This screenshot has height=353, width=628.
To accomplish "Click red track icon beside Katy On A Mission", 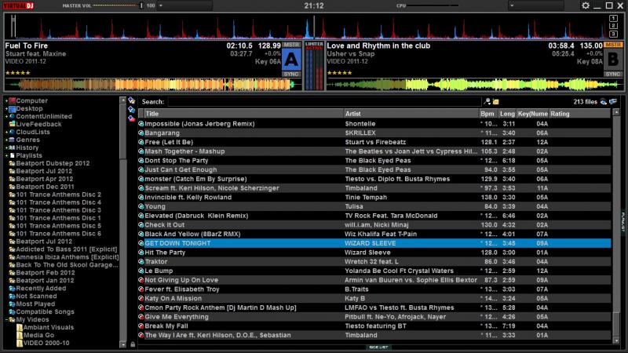I will tap(141, 299).
